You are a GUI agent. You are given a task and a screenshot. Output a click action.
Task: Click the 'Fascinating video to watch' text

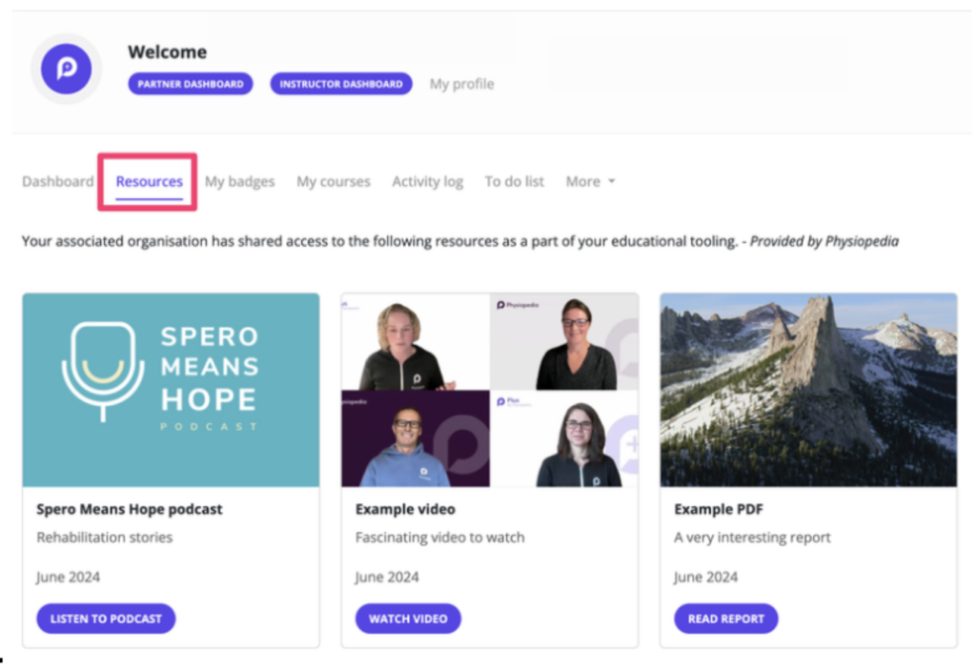pyautogui.click(x=440, y=538)
